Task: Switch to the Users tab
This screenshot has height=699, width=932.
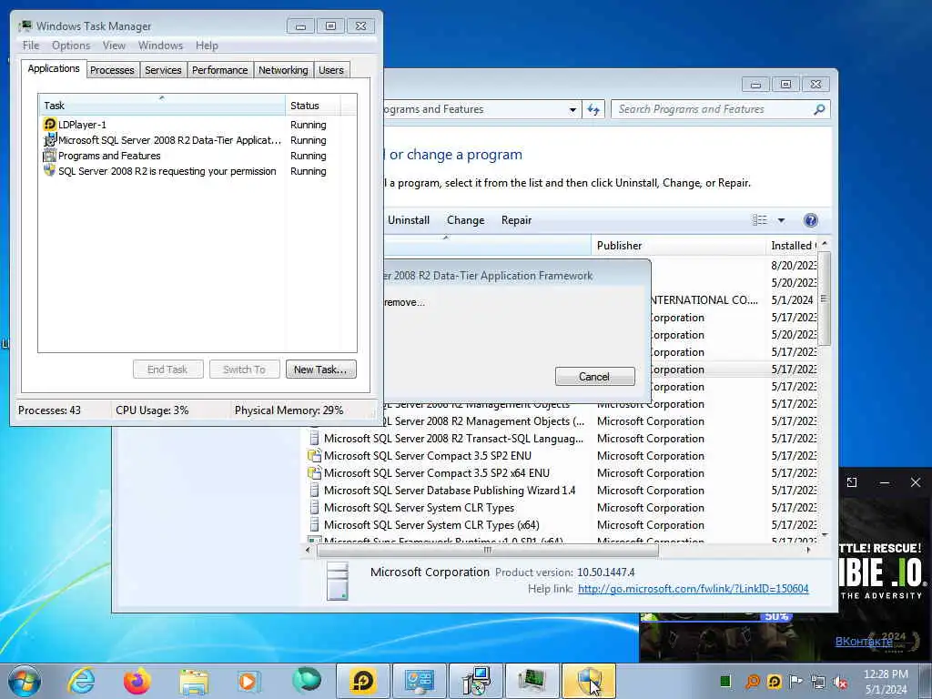Action: click(x=331, y=70)
